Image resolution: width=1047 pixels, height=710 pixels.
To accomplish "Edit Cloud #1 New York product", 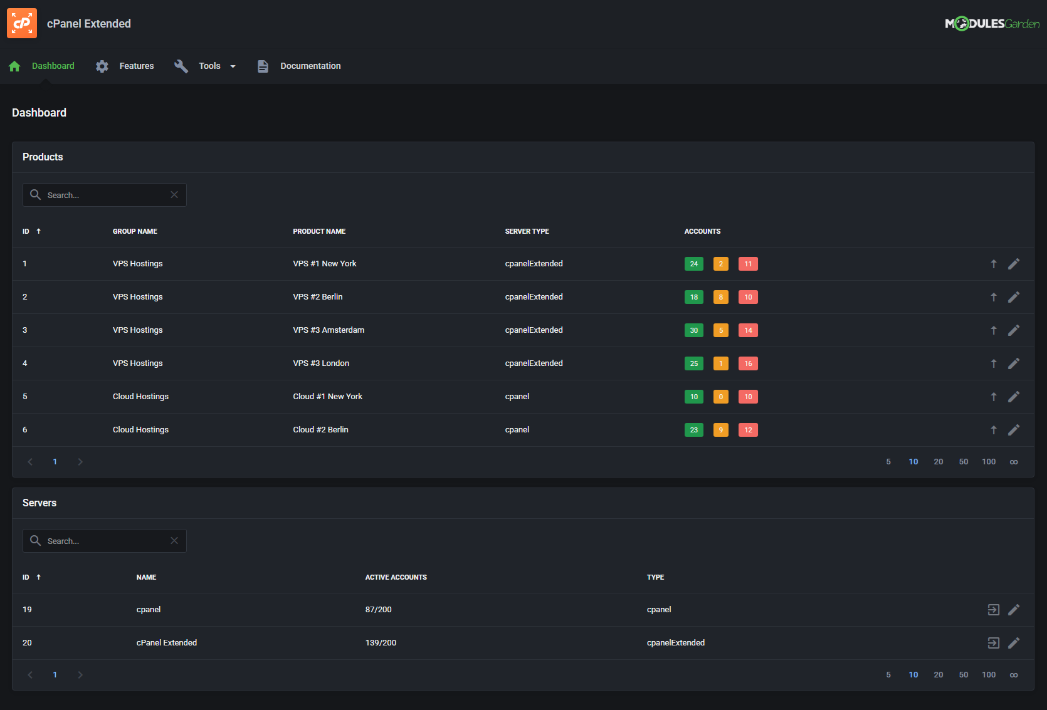I will tap(1014, 397).
